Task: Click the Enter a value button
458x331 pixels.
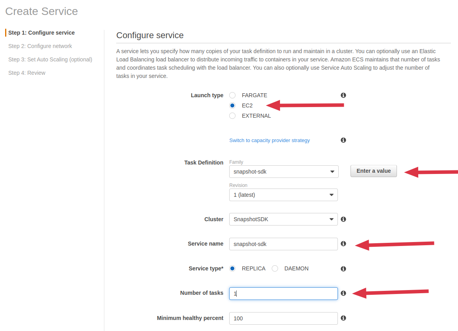Action: pos(373,171)
